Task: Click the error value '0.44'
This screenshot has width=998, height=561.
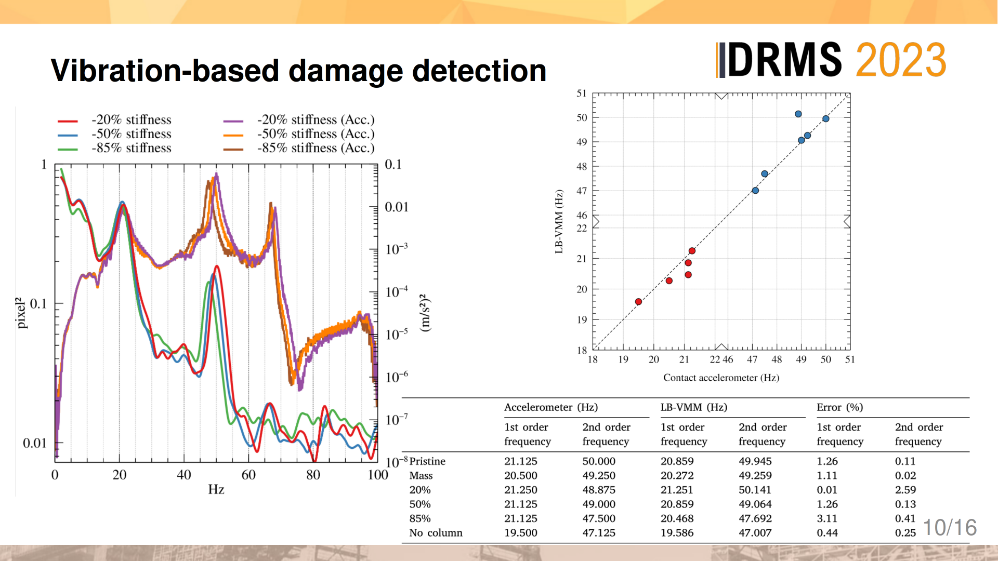Action: coord(827,533)
